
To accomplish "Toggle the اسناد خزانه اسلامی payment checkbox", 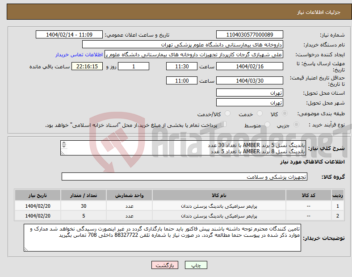I will tap(224, 124).
